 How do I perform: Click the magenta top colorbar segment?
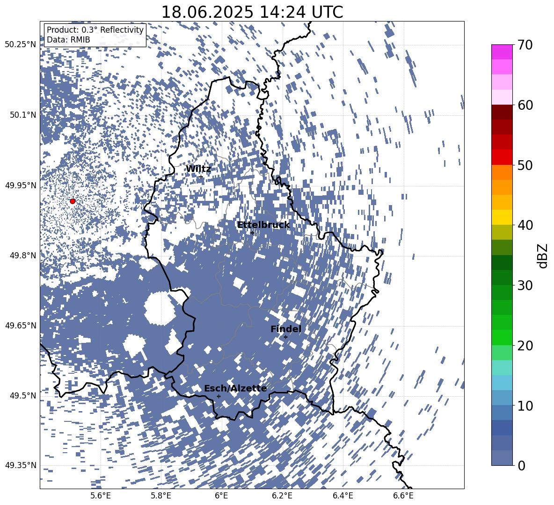coord(502,52)
